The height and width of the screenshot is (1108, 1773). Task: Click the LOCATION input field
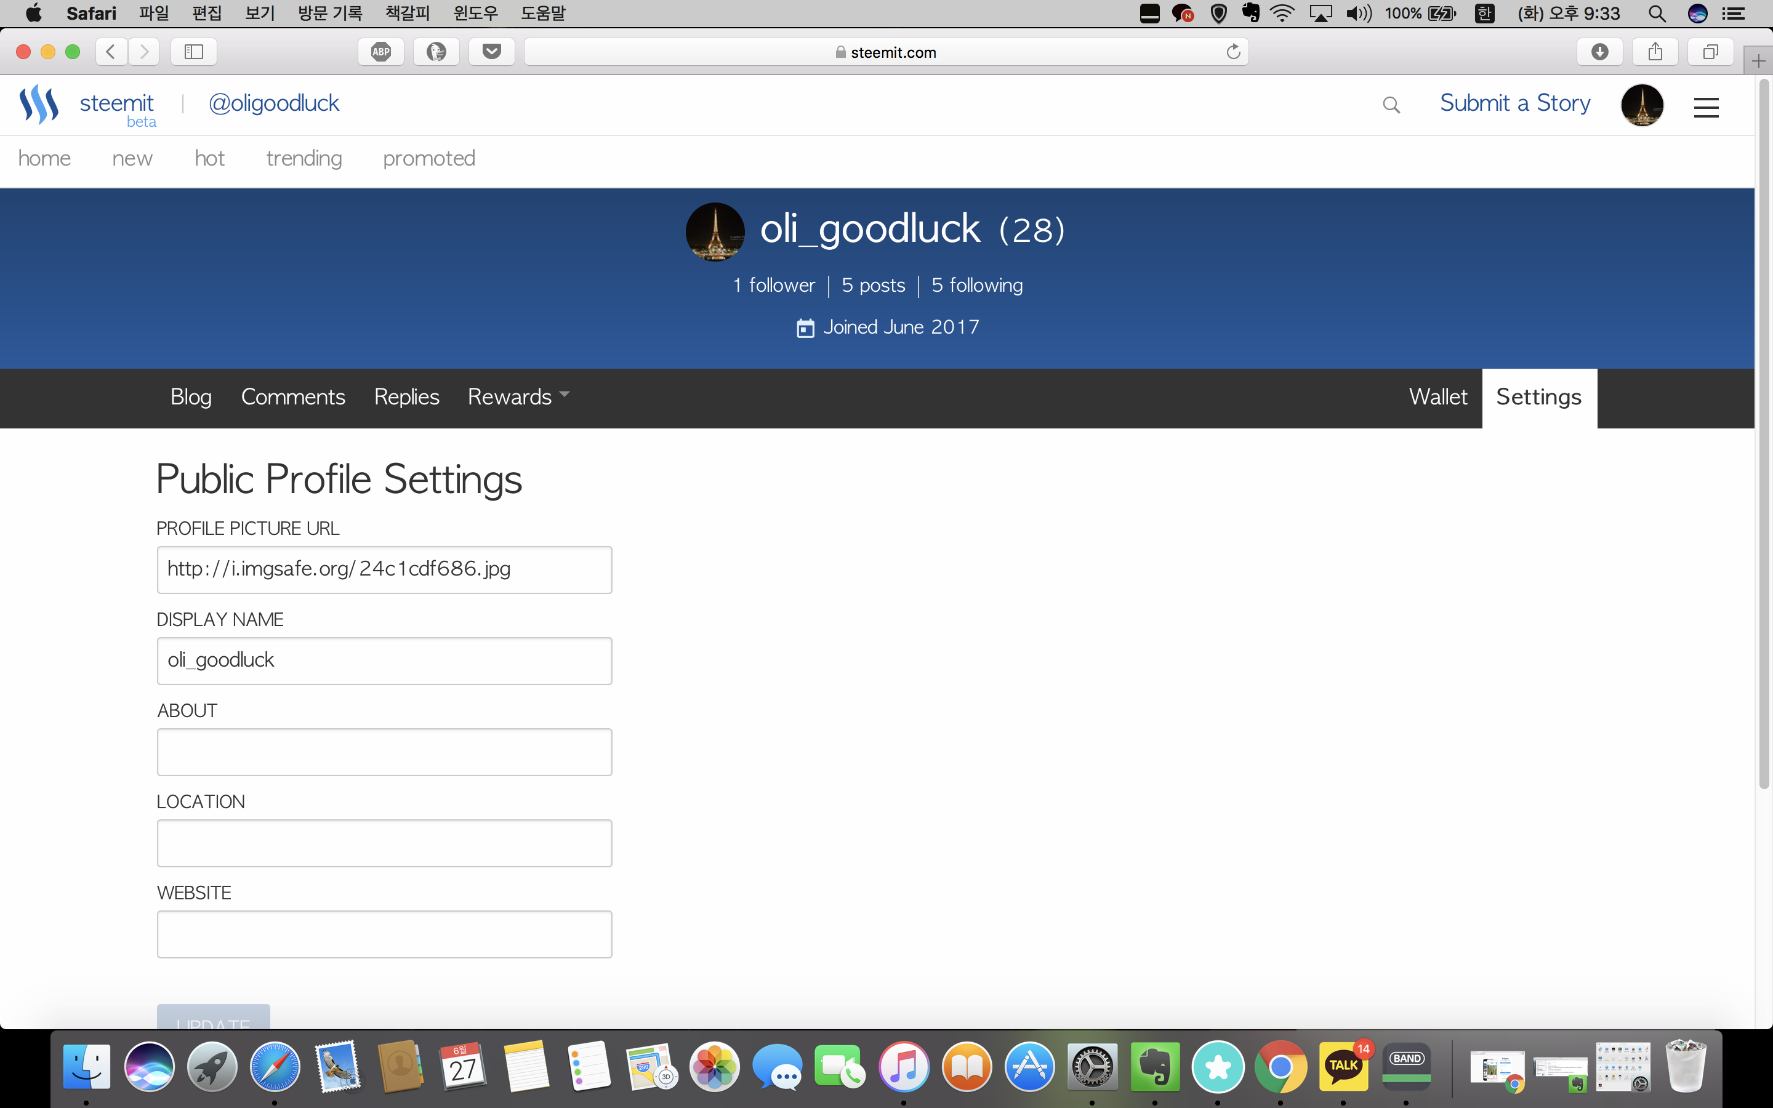tap(383, 843)
